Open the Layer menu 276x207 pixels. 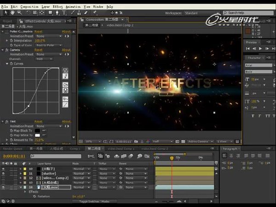point(46,7)
